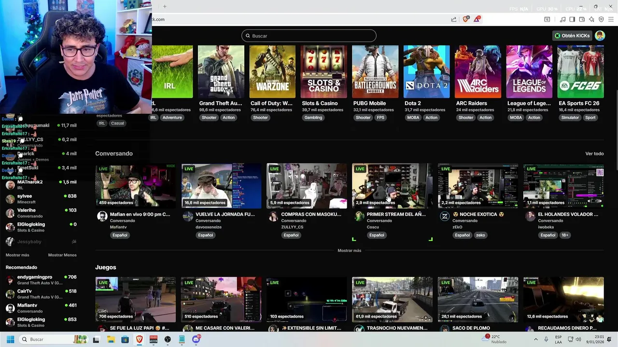Open EL HOLANDES VOLADOR stream thumbnail
The height and width of the screenshot is (347, 618).
click(x=563, y=186)
